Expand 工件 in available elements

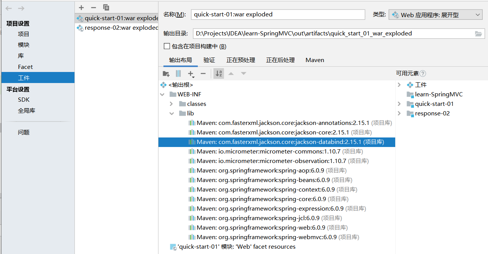pyautogui.click(x=399, y=85)
